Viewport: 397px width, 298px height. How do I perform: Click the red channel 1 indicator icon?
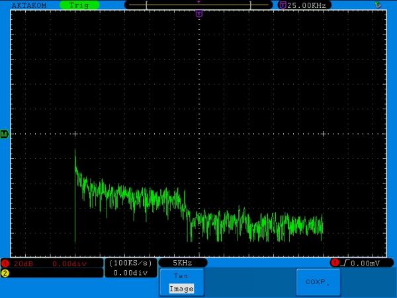click(5, 264)
